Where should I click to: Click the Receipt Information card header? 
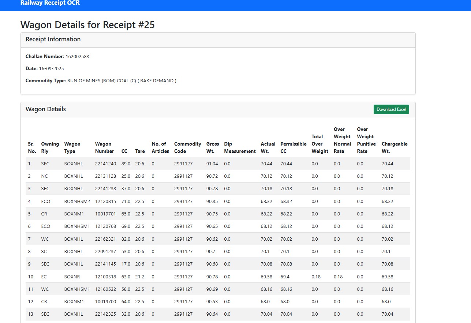[x=53, y=40]
